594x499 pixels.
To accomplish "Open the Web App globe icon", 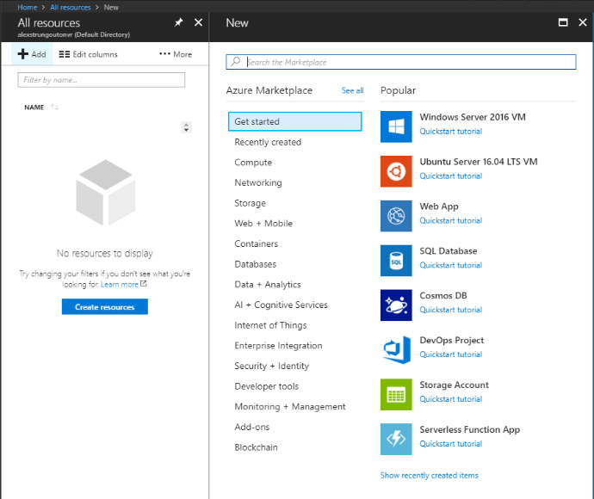I will pyautogui.click(x=396, y=215).
